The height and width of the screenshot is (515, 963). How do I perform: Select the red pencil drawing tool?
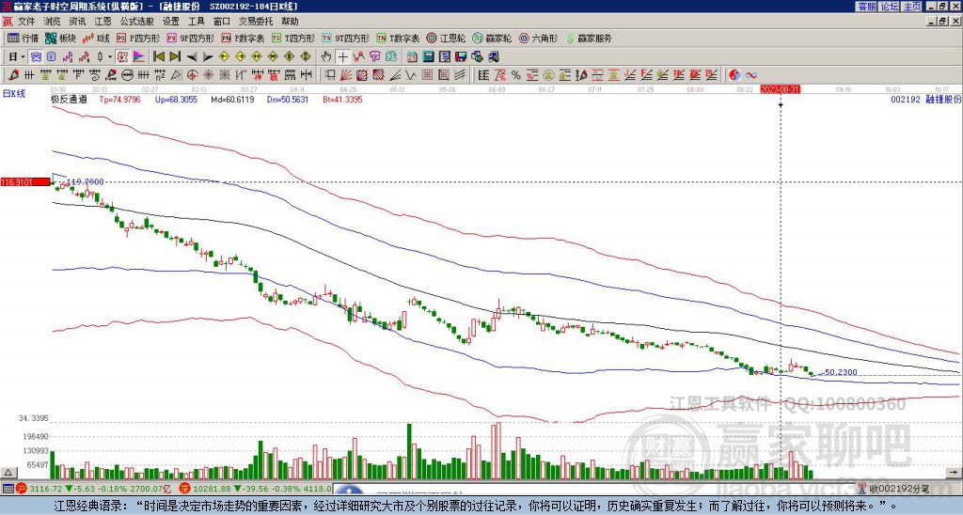coord(12,75)
